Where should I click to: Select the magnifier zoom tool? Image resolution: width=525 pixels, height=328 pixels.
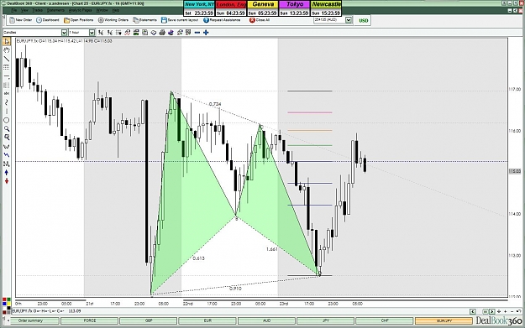7,128
